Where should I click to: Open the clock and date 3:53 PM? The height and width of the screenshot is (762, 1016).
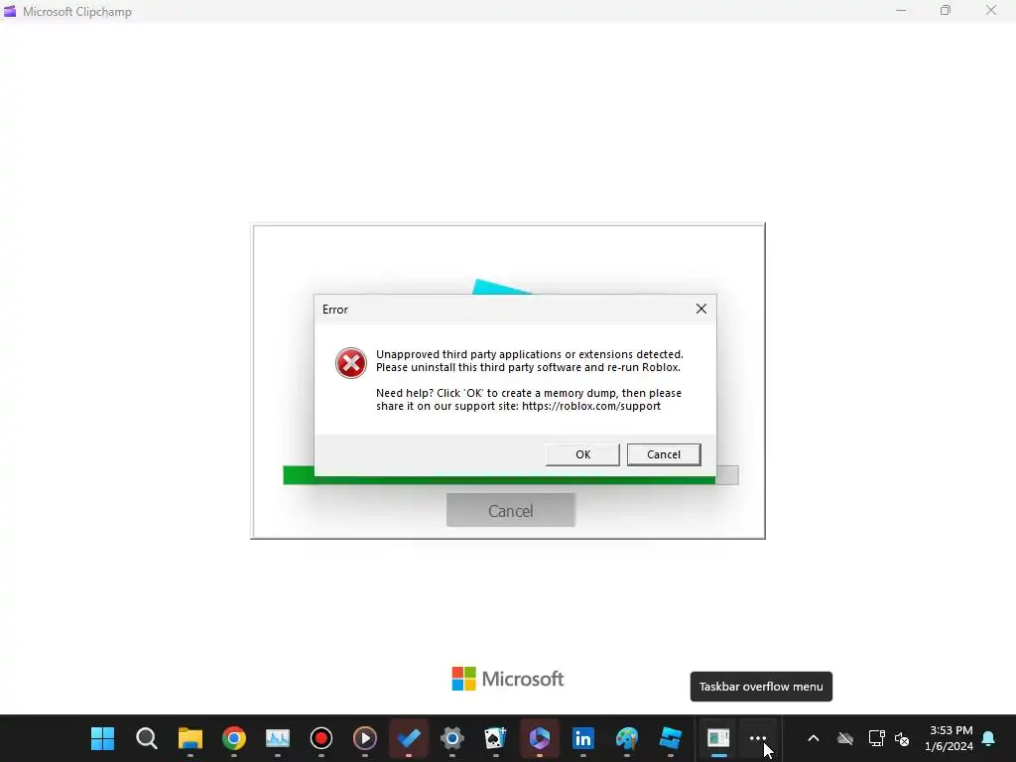click(x=950, y=738)
